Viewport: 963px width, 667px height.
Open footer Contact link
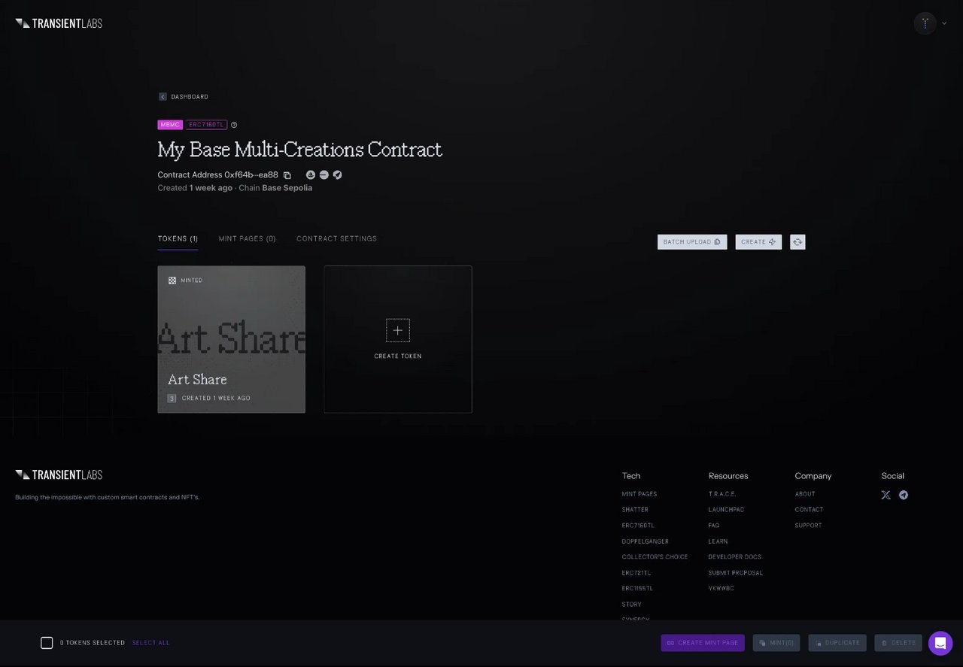(x=810, y=510)
